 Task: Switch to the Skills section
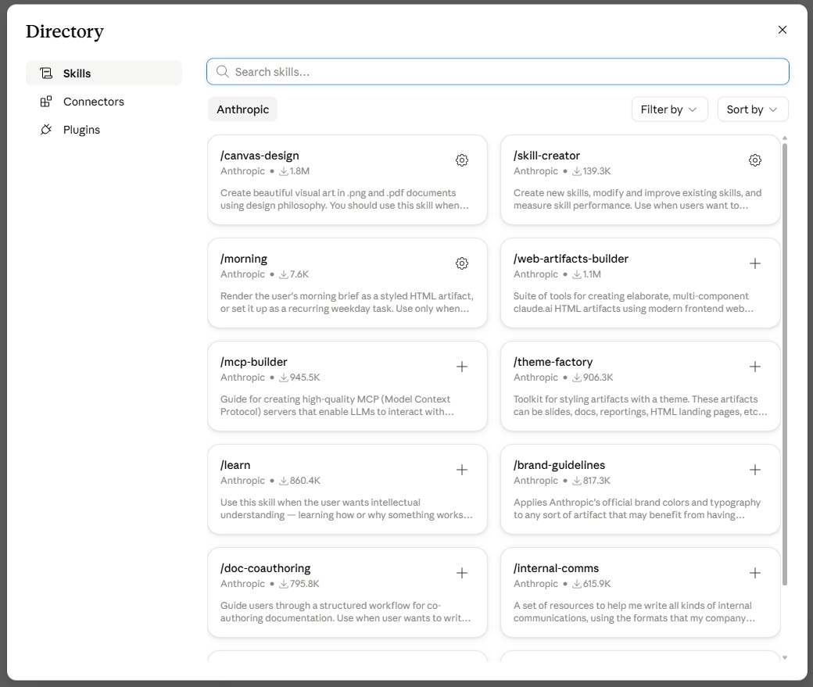coord(104,73)
